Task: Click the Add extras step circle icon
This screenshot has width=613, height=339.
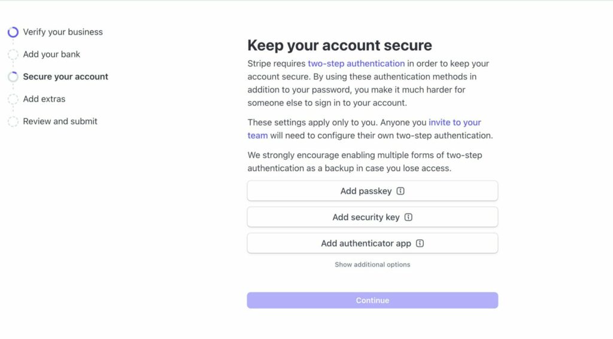Action: pos(13,99)
